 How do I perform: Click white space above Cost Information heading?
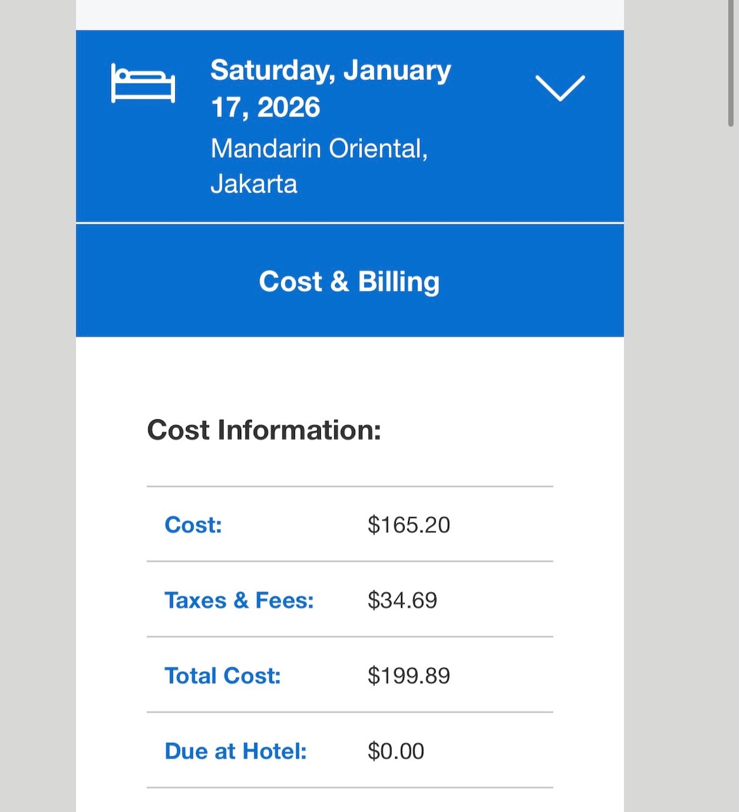click(350, 374)
